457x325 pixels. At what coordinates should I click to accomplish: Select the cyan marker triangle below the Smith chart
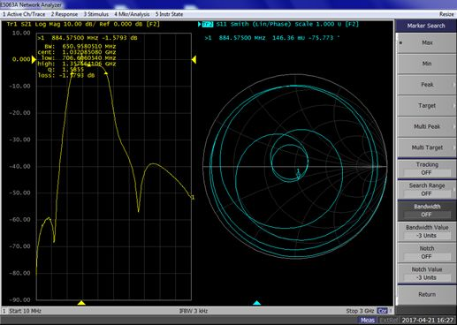point(256,303)
